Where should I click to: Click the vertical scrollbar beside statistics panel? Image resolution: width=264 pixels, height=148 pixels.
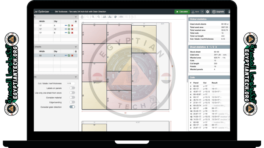[x=187, y=49]
